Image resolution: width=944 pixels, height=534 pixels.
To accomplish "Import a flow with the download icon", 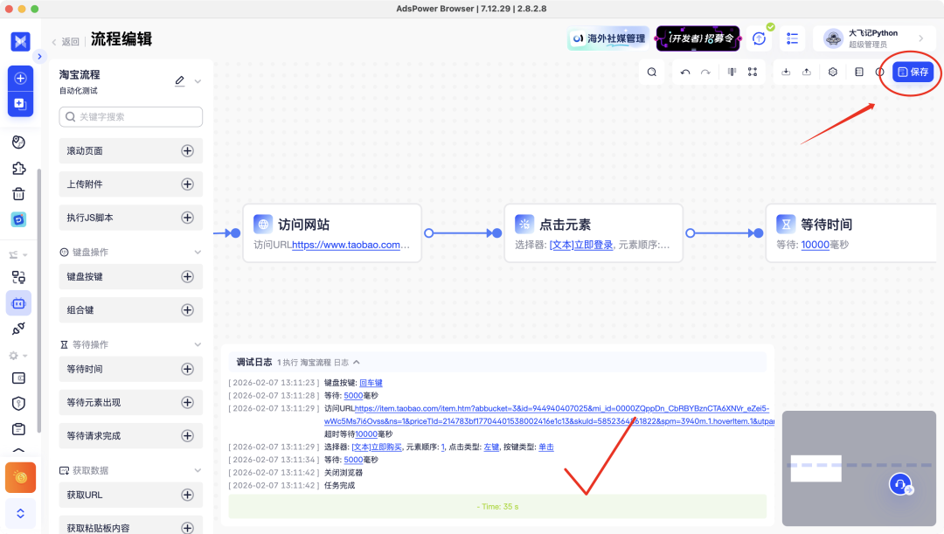I will coord(786,72).
